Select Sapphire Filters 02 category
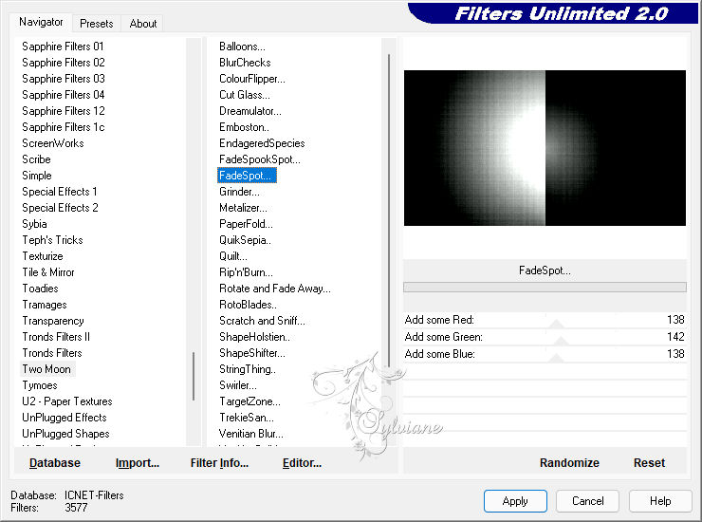Screen dimensions: 702x522 [x=64, y=63]
